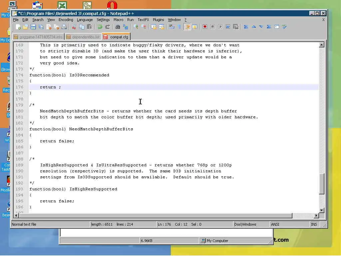Click the horizontal scrollbar left arrow
Screen dimensions: 341x256
click(x=16, y=216)
